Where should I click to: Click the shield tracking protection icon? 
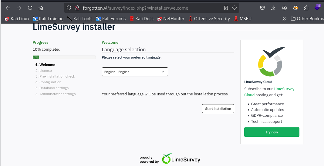click(69, 8)
